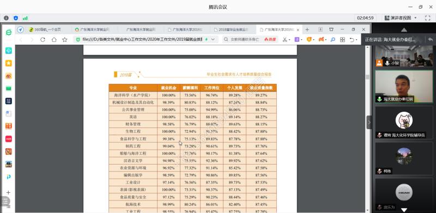The image size is (436, 213).
Task: Bookmark the page with the star icon
Action: click(x=65, y=40)
